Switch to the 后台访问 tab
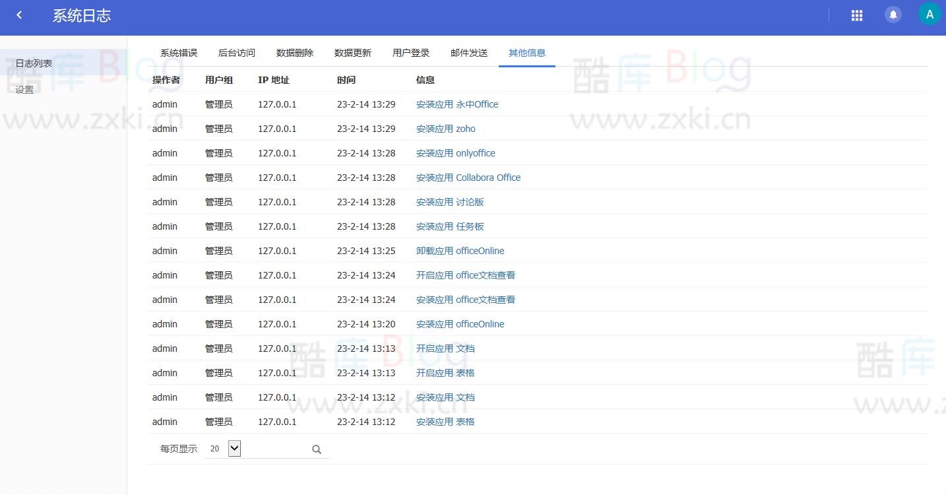The height and width of the screenshot is (495, 946). tap(236, 53)
